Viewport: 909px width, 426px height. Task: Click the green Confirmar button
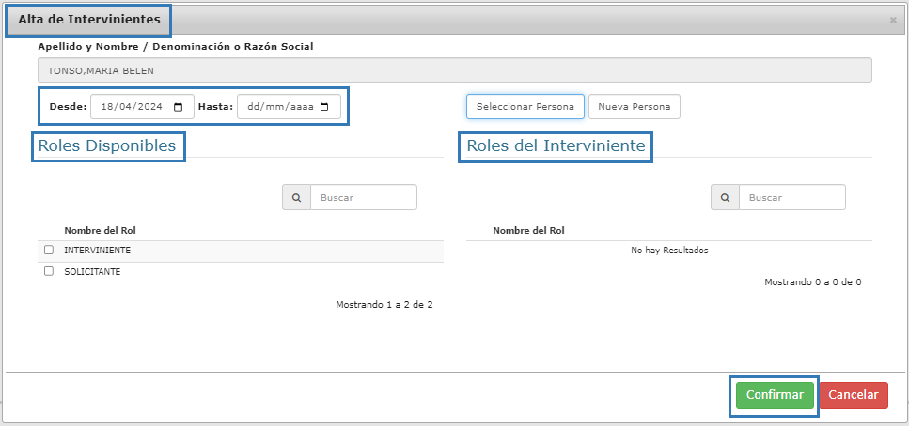tap(775, 395)
